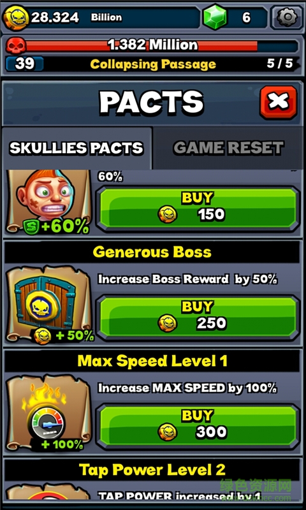Tap the Tap Power Level 2 header
This screenshot has height=510, width=306.
[152, 469]
